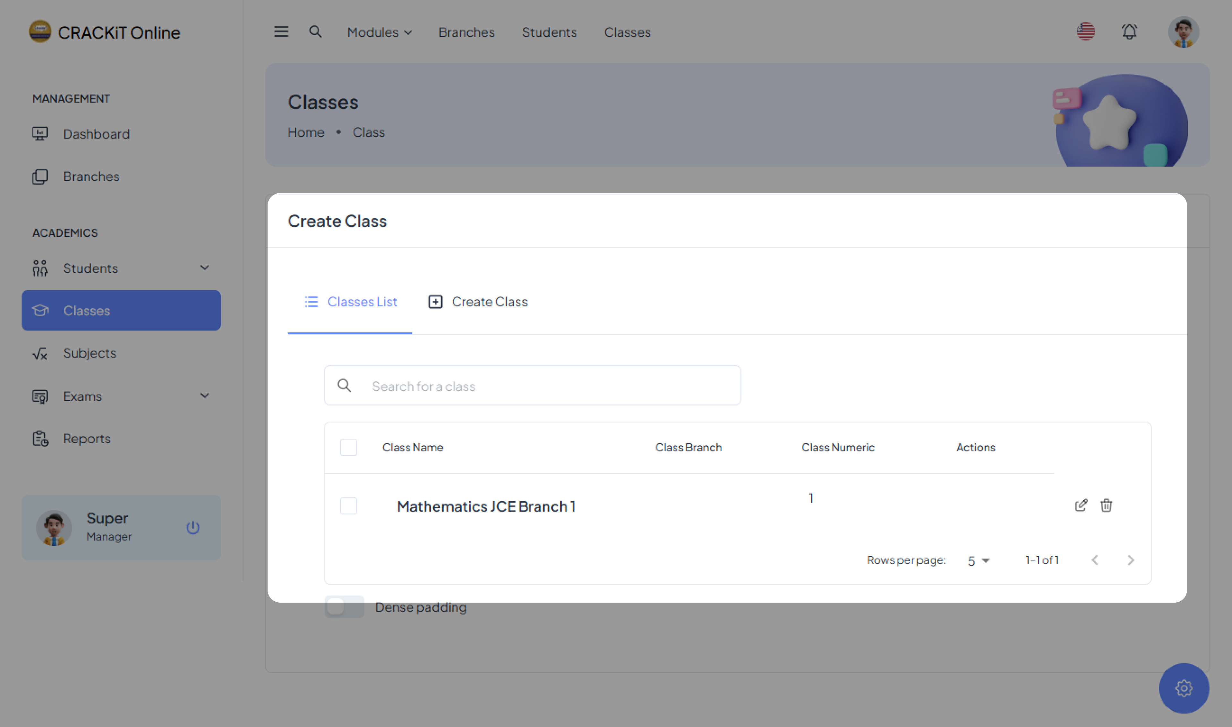Click the power logout icon near Super Manager
Screen dimensions: 1232x727
click(x=193, y=528)
